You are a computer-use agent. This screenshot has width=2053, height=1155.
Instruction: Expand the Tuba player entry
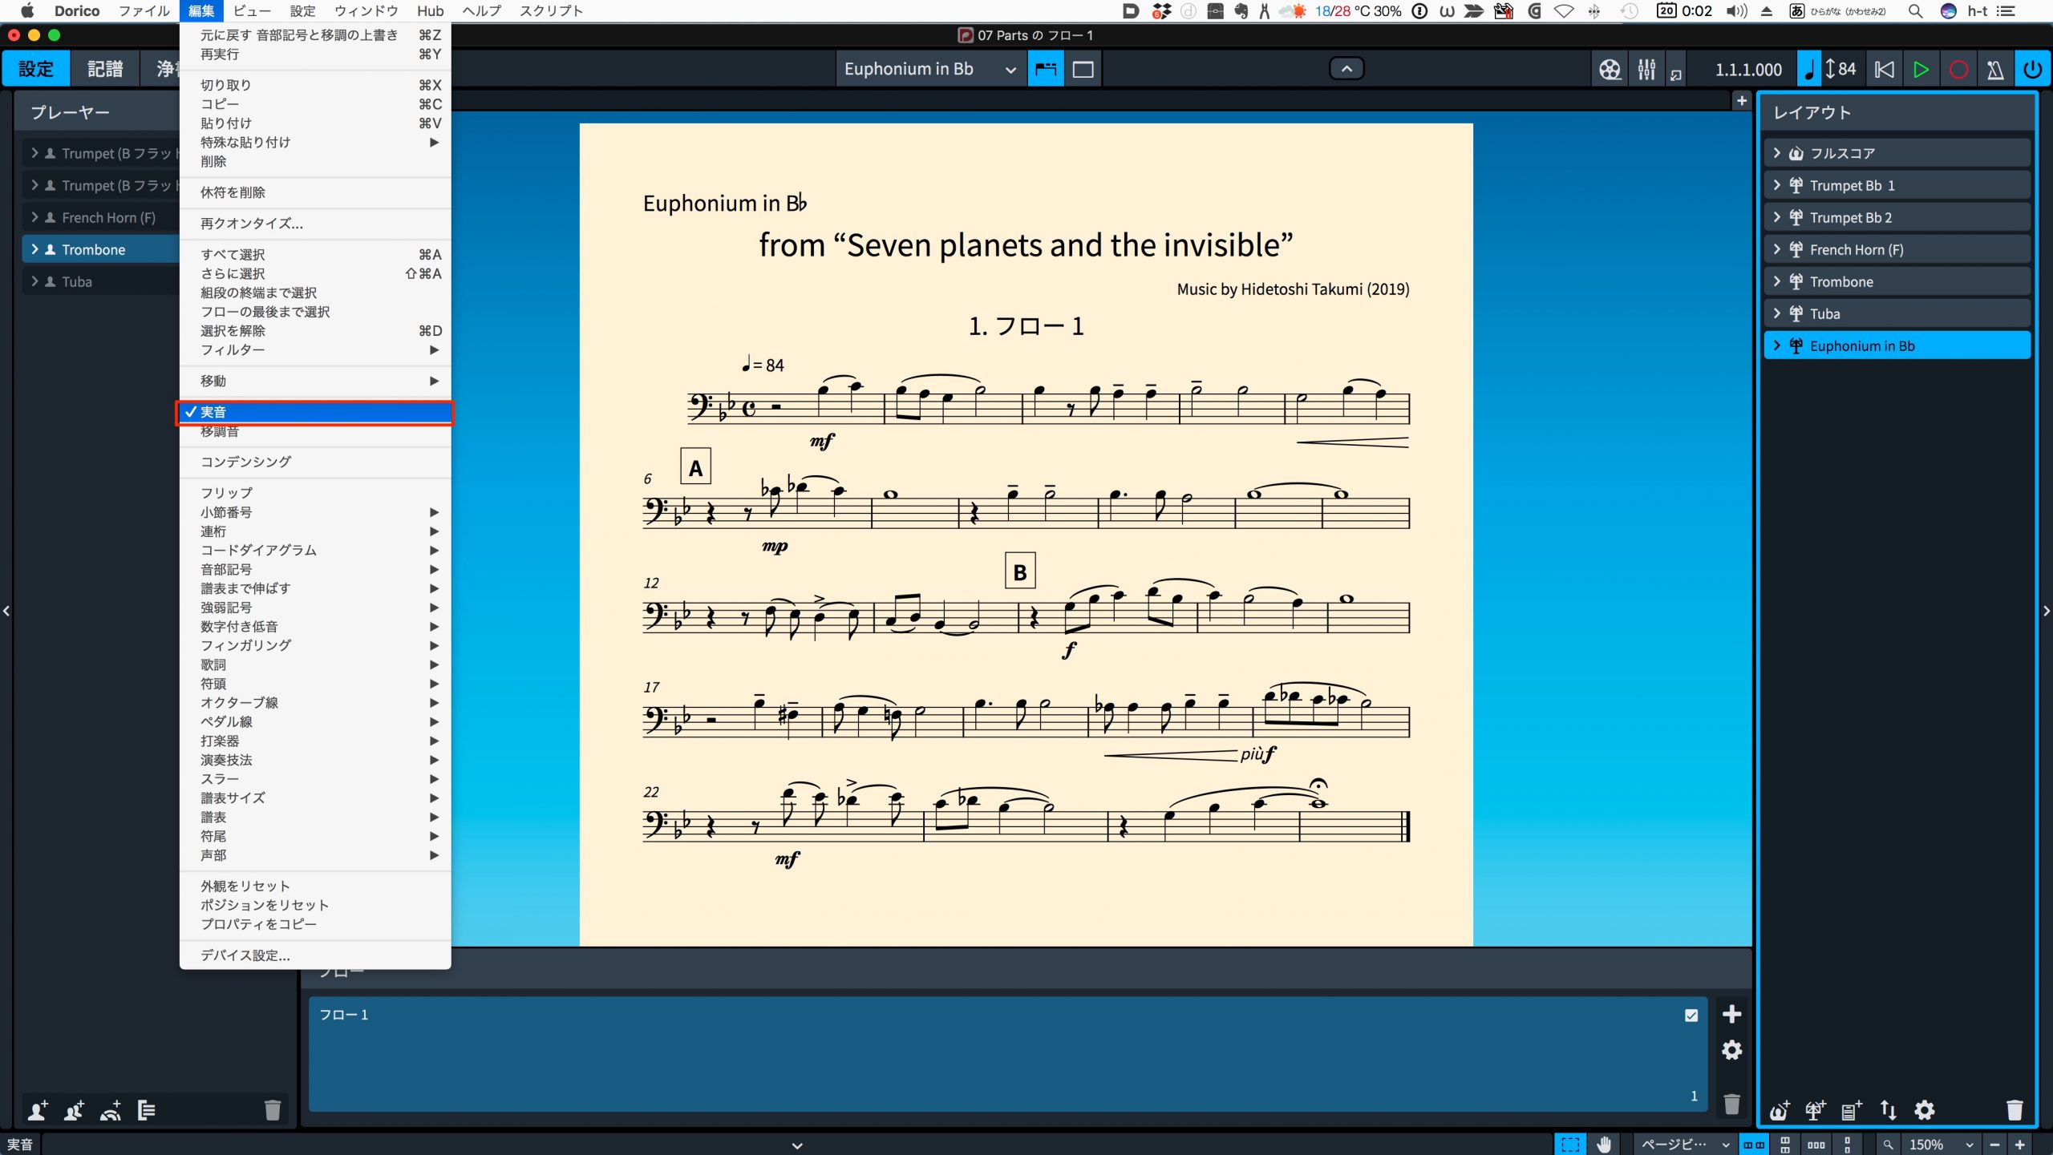point(34,281)
